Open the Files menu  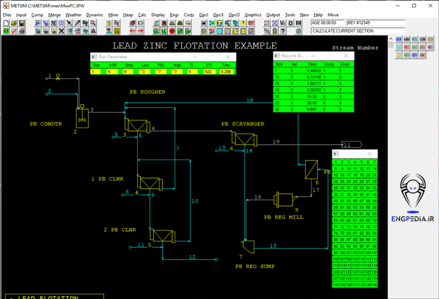pos(7,15)
